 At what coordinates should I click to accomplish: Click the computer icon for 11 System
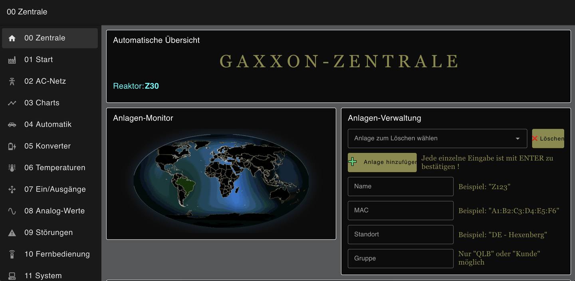[x=12, y=275]
